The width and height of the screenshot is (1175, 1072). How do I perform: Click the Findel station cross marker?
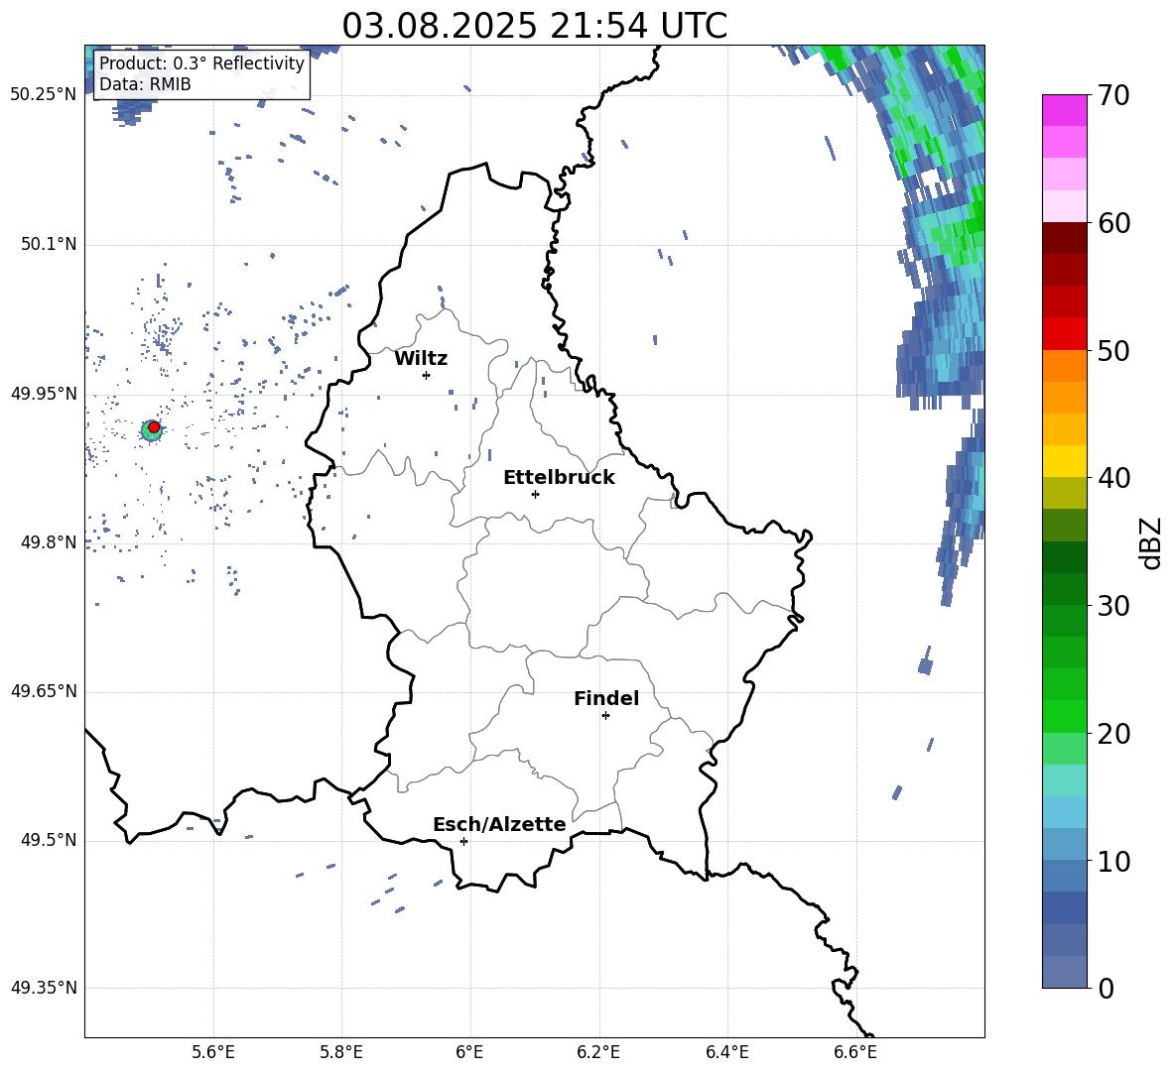click(x=605, y=716)
